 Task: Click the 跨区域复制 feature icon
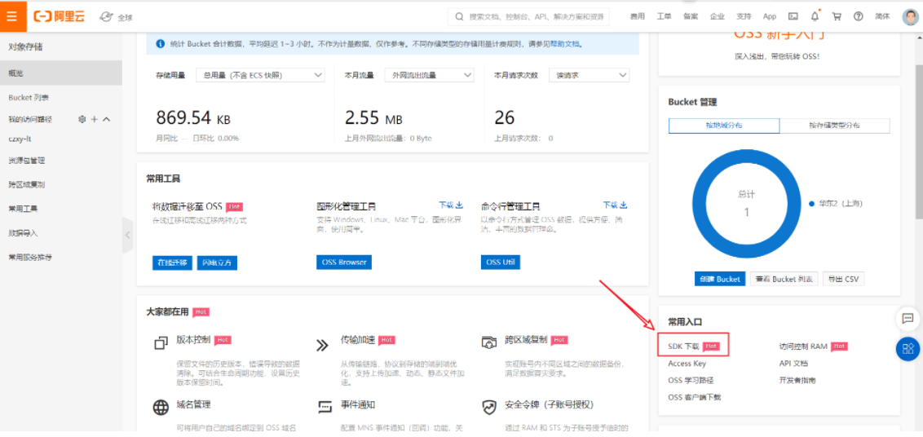coord(490,342)
